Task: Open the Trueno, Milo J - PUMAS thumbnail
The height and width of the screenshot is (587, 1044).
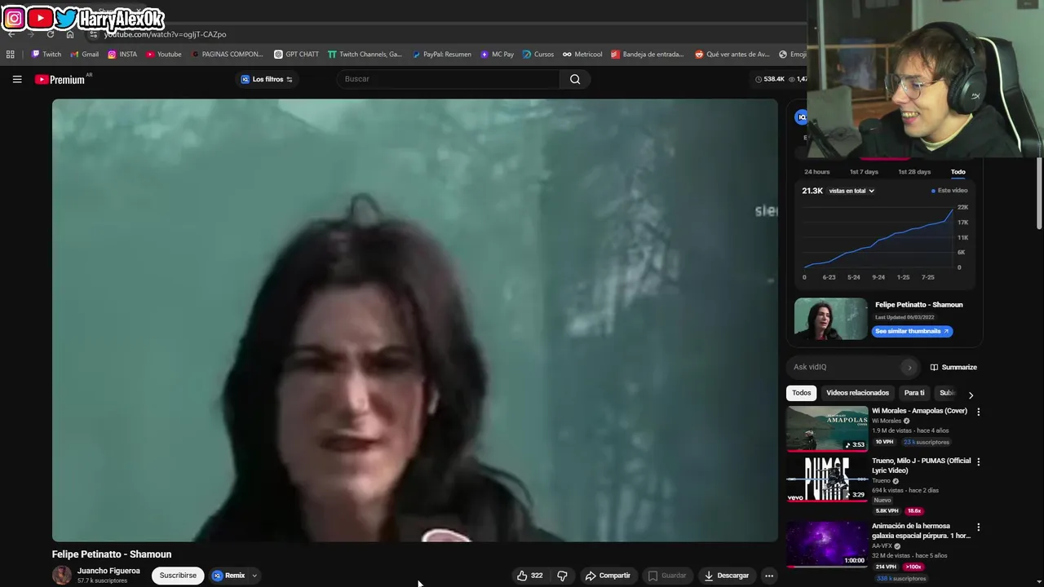Action: coord(827,479)
